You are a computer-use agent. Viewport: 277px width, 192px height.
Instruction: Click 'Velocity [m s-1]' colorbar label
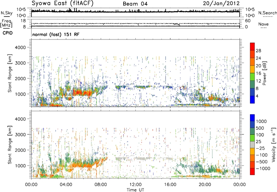pos(274,145)
